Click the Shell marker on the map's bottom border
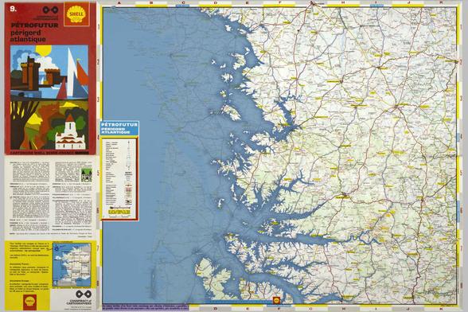468x312 pixels. [x=277, y=300]
